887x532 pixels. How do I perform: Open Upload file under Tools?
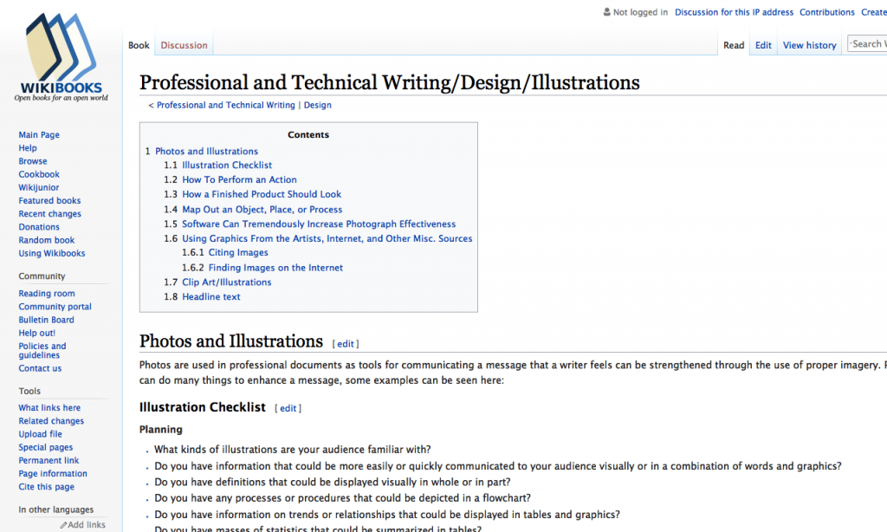40,433
